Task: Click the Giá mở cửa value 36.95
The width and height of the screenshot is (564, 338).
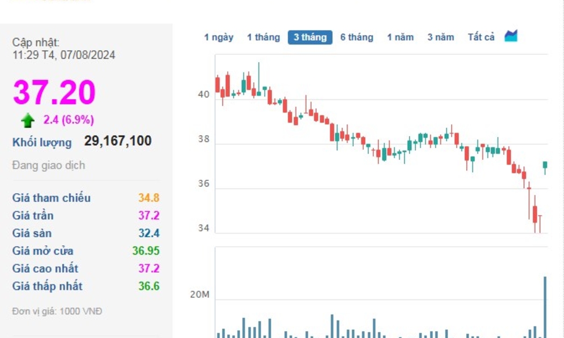Action: coord(146,251)
